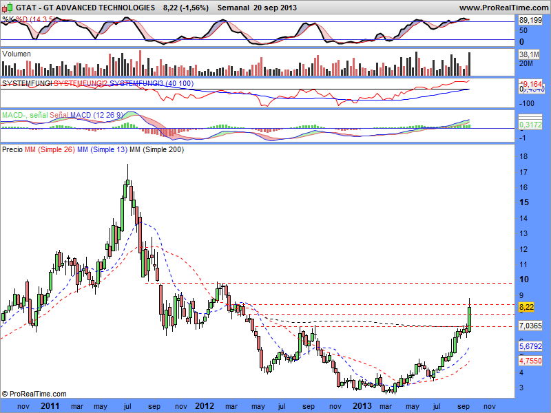This screenshot has width=551, height=413.
Task: Click the 2012 year label on time axis
Action: (x=205, y=406)
